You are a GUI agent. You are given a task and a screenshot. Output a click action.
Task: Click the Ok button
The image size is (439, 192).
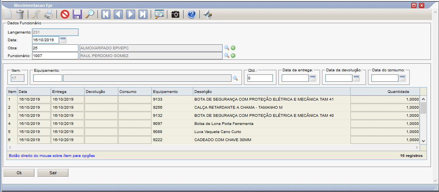point(19,173)
